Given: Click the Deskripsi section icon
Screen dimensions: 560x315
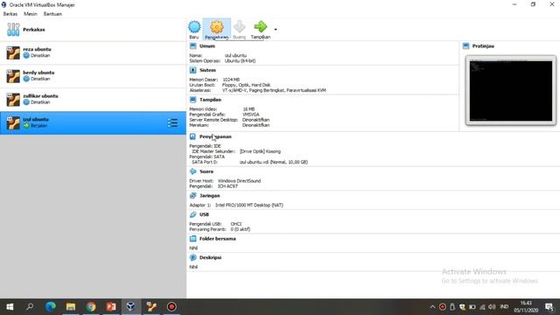Looking at the screenshot, I should click(192, 257).
